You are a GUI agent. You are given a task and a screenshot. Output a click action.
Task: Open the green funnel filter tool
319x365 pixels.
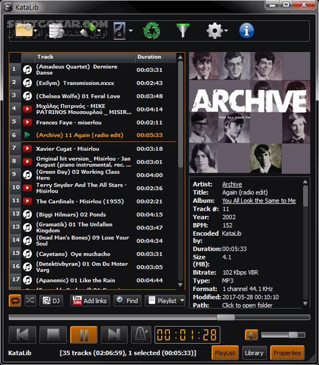[x=182, y=30]
